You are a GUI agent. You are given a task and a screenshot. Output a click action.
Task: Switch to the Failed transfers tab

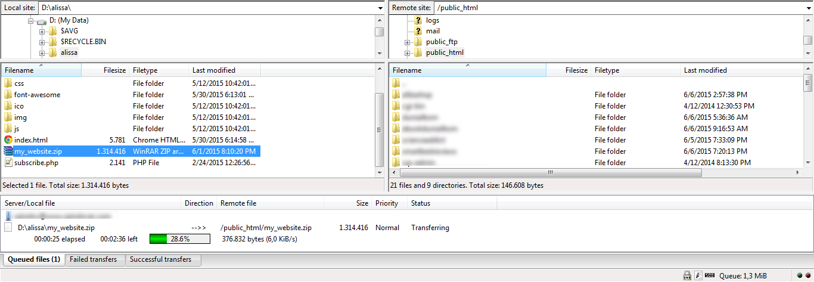pyautogui.click(x=94, y=260)
